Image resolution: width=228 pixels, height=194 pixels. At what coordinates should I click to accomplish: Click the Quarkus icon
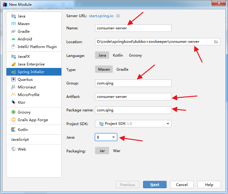13,79
